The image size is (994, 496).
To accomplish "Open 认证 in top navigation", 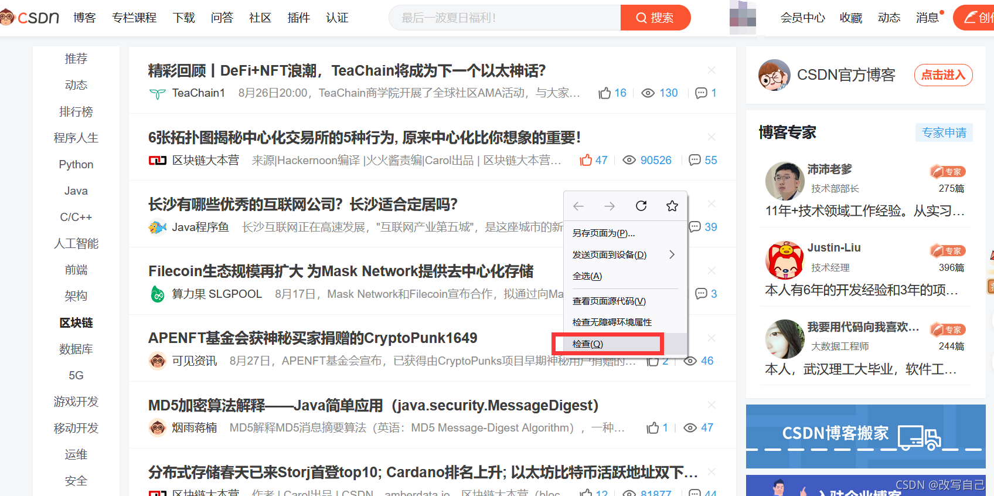I will point(337,18).
